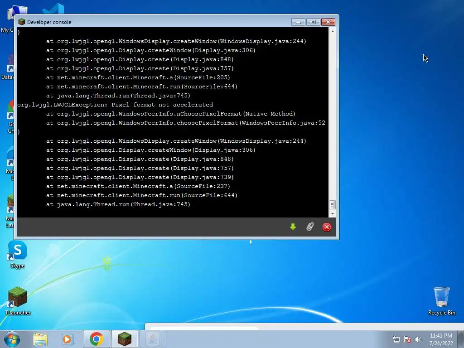Select the Java application taskbar button

pyautogui.click(x=152, y=339)
